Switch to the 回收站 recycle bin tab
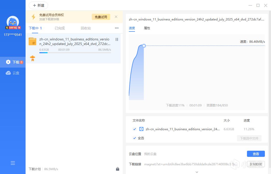 86,28
